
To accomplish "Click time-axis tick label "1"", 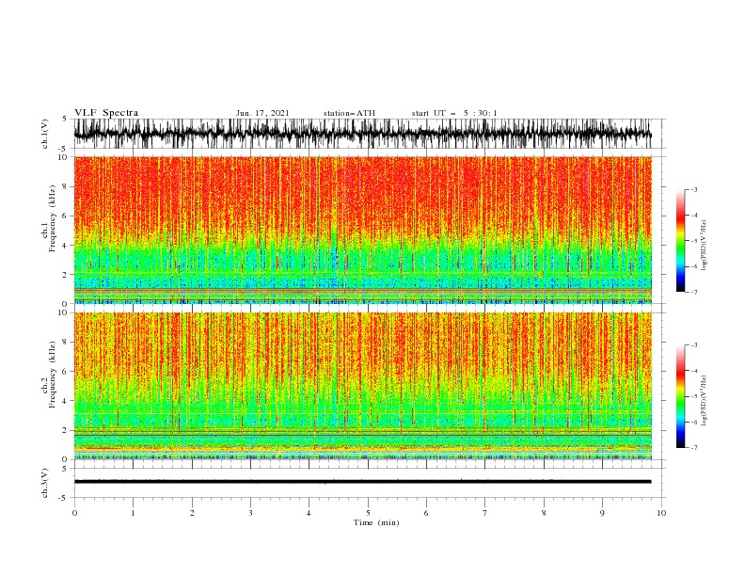I will pos(133,513).
